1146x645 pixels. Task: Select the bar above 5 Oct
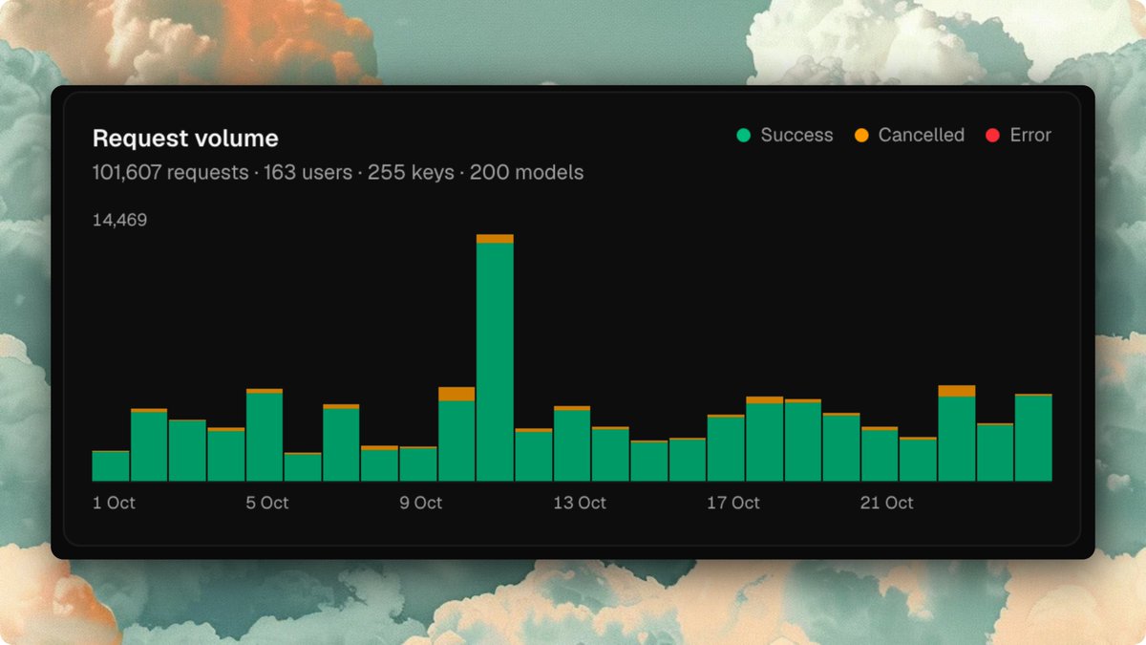(265, 435)
